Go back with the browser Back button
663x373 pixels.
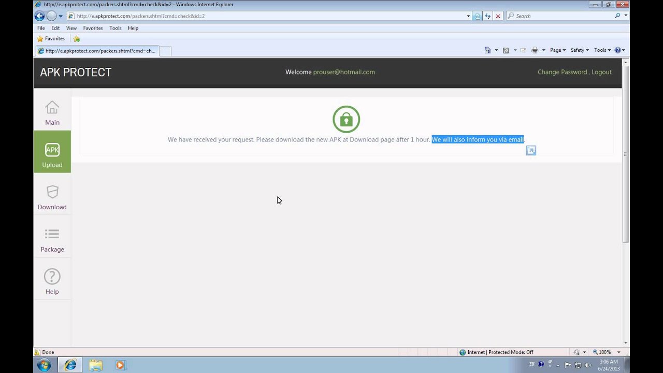(x=39, y=16)
